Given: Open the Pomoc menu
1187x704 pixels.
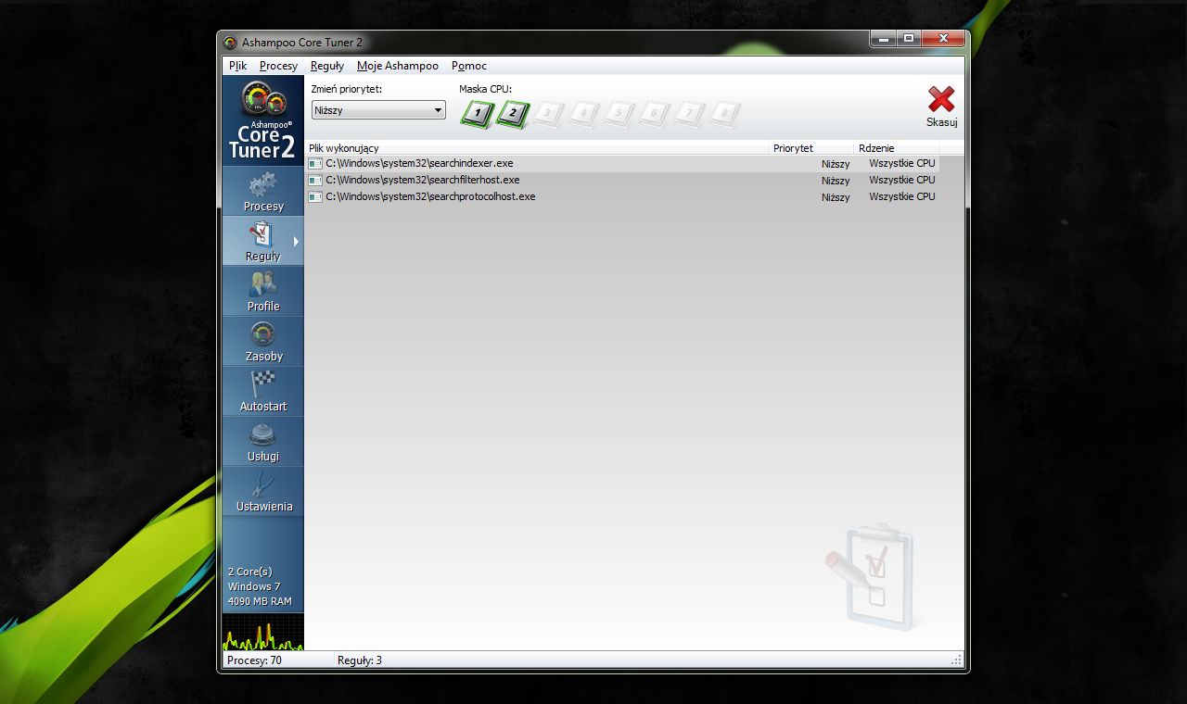Looking at the screenshot, I should tap(469, 66).
